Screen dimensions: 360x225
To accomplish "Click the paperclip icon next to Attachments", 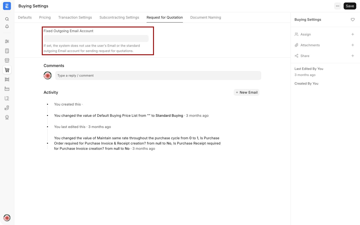I will click(296, 45).
